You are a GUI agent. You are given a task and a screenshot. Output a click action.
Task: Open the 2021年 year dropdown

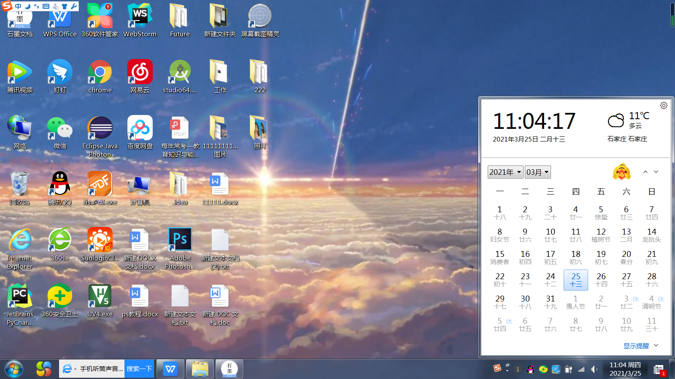[505, 172]
